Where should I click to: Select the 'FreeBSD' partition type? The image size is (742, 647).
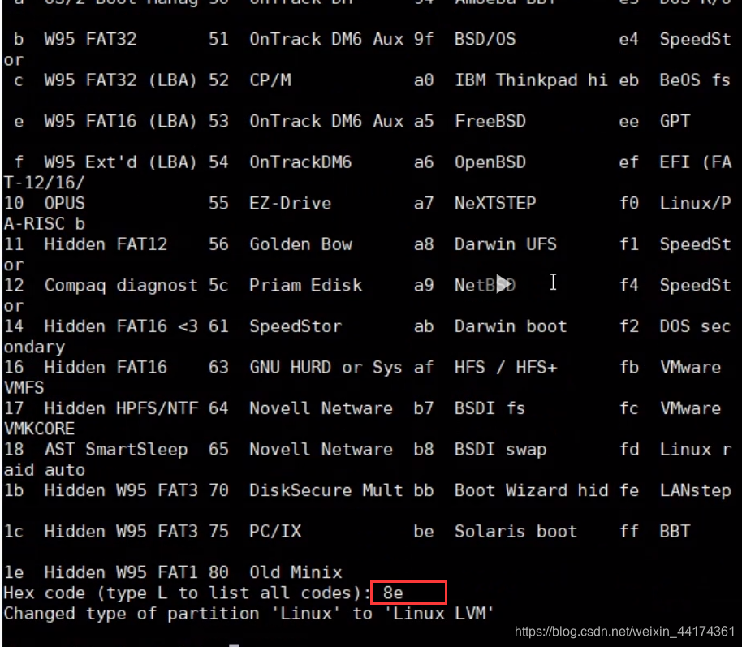click(490, 121)
